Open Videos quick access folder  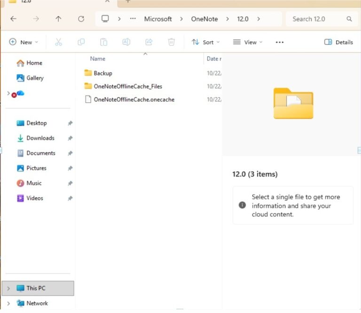[x=30, y=198]
